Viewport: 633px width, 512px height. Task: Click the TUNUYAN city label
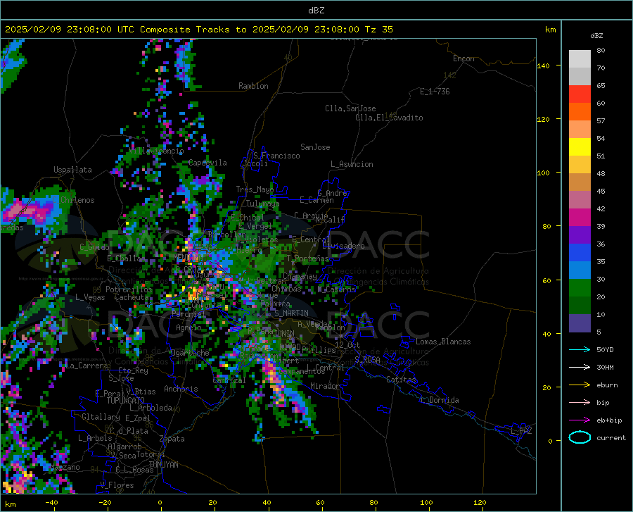[163, 465]
